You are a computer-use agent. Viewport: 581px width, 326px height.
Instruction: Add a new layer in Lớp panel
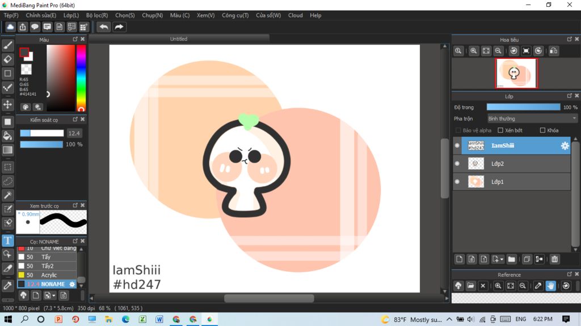pos(459,259)
